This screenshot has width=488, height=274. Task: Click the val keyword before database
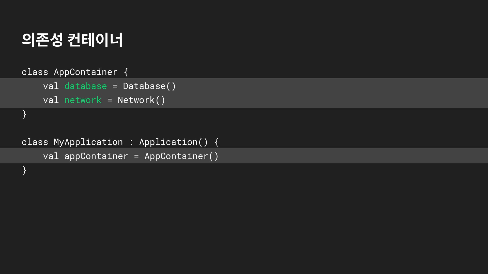pos(51,86)
